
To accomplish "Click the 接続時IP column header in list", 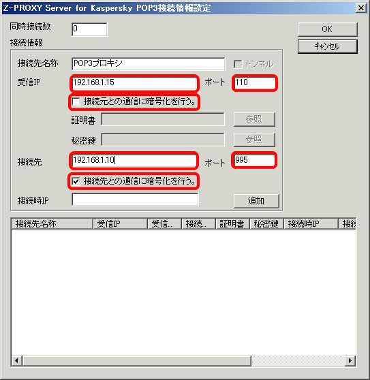I will pyautogui.click(x=311, y=223).
